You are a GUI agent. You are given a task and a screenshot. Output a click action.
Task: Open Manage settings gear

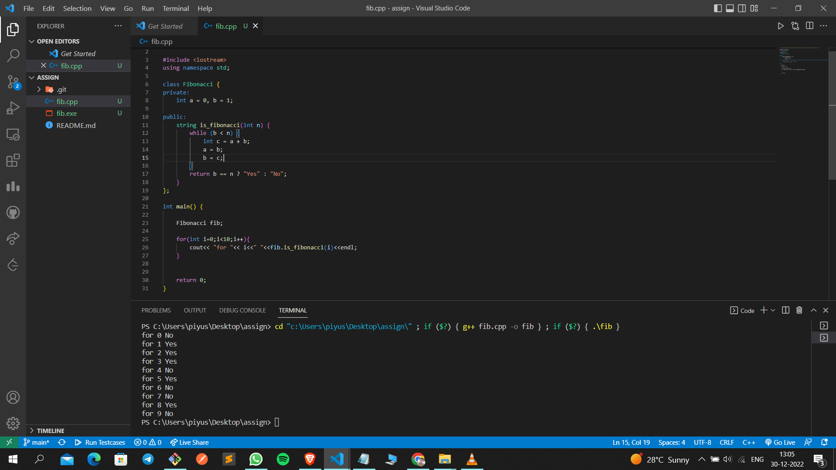[x=13, y=423]
